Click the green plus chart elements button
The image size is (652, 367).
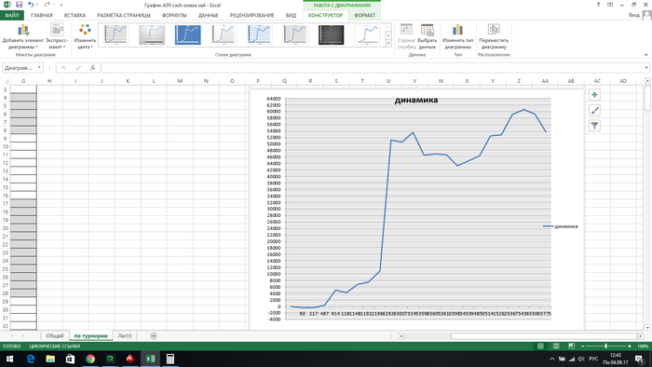(594, 95)
